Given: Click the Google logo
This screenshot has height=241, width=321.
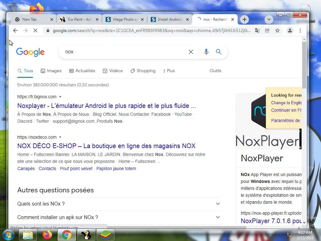Looking at the screenshot, I should [30, 52].
